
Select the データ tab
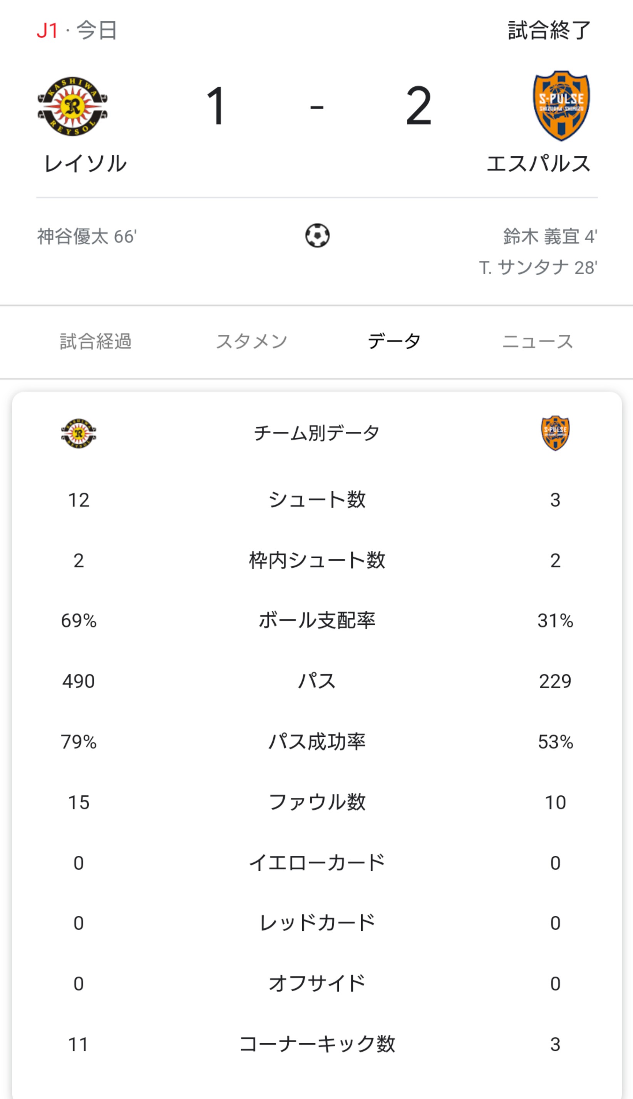(394, 341)
